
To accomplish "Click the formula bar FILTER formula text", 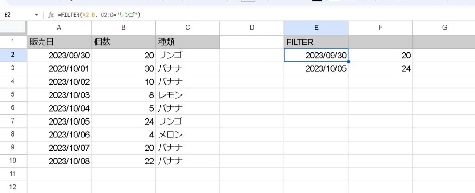I will (99, 15).
